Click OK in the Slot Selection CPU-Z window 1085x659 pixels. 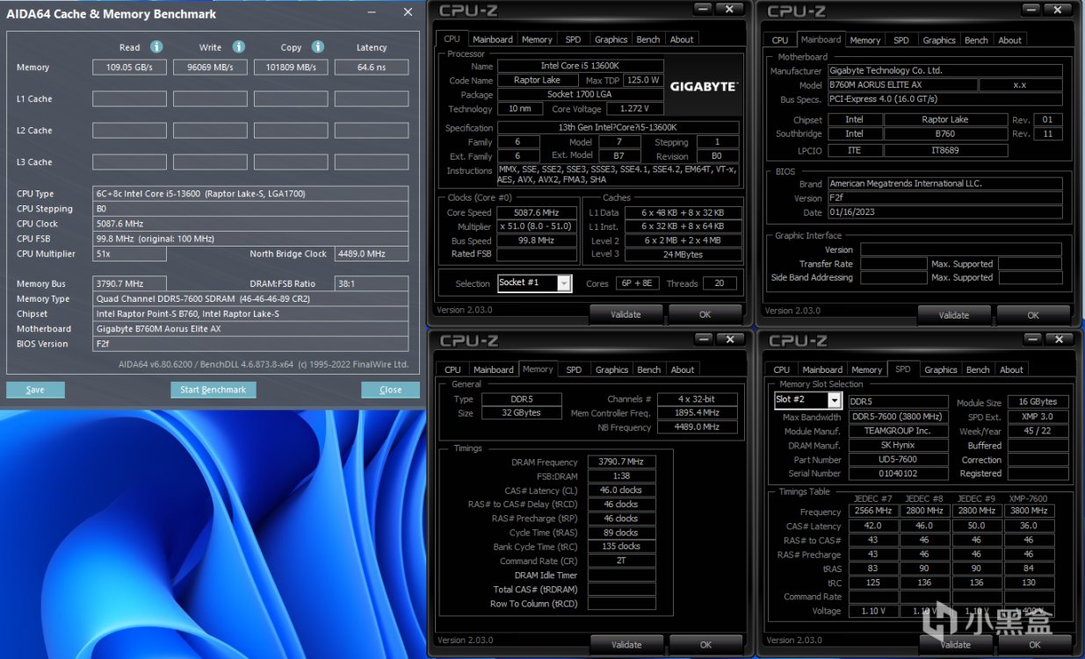pyautogui.click(x=1034, y=644)
